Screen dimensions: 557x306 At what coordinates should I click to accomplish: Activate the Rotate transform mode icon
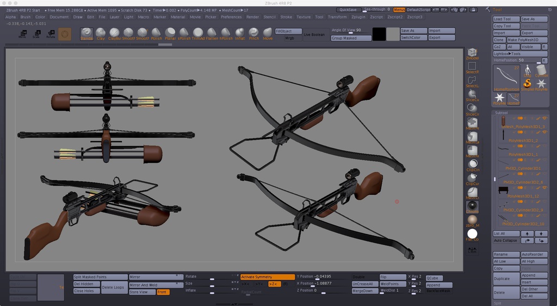[x=51, y=34]
